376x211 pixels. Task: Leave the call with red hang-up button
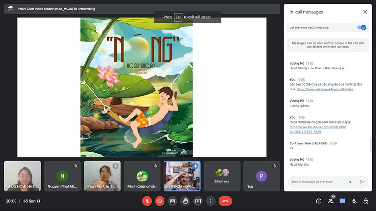pyautogui.click(x=226, y=201)
